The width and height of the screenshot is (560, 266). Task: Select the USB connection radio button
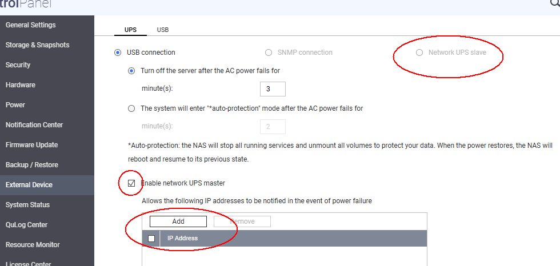click(118, 53)
